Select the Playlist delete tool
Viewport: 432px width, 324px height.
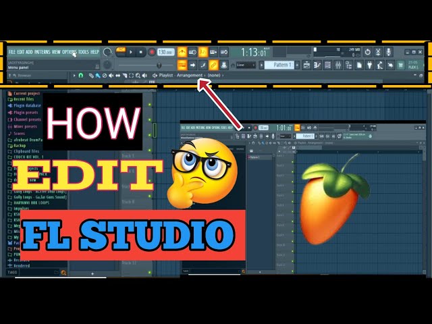105,75
